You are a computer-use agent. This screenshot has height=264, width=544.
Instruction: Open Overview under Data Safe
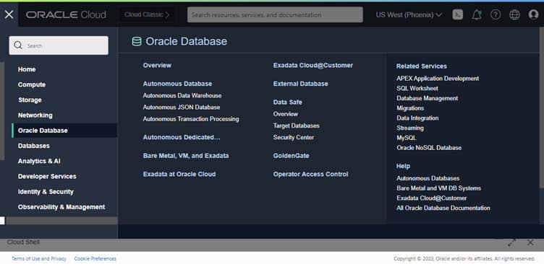pyautogui.click(x=286, y=114)
